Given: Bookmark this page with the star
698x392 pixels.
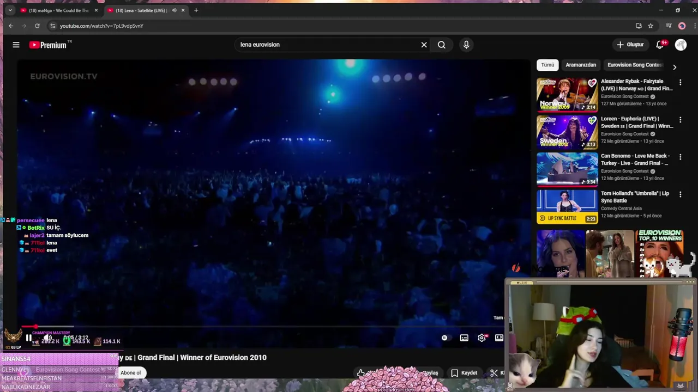Looking at the screenshot, I should click(x=651, y=26).
